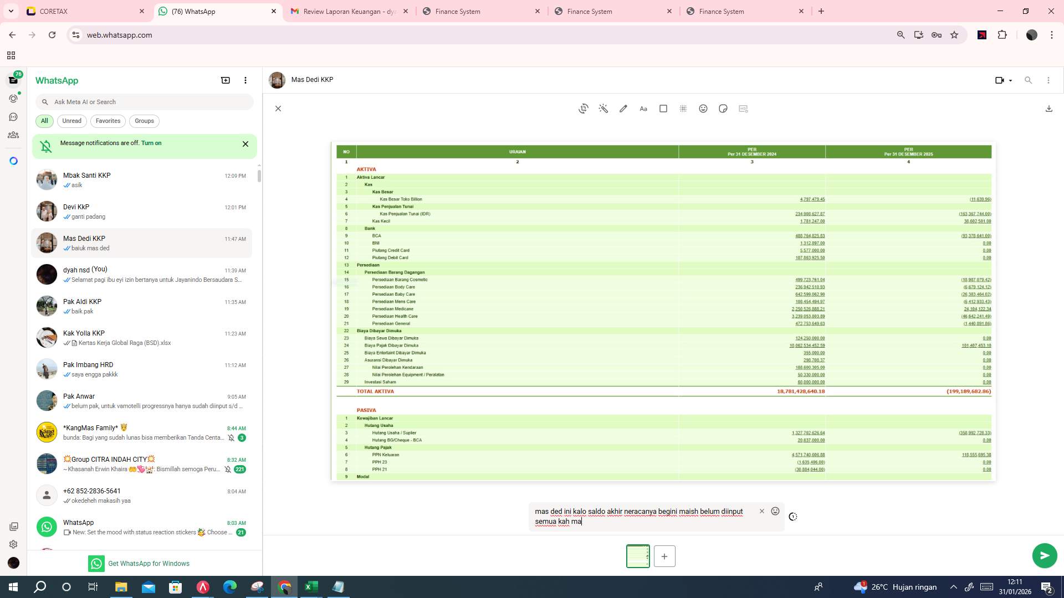Enable the Groups chat filter
This screenshot has height=598, width=1064.
coord(144,121)
